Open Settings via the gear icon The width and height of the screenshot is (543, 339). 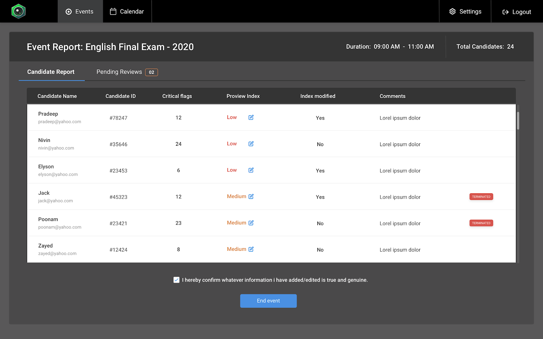pos(452,12)
